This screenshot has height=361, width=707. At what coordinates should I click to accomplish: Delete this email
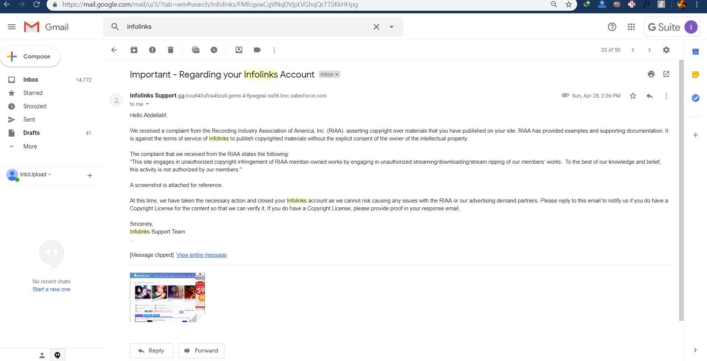[171, 50]
